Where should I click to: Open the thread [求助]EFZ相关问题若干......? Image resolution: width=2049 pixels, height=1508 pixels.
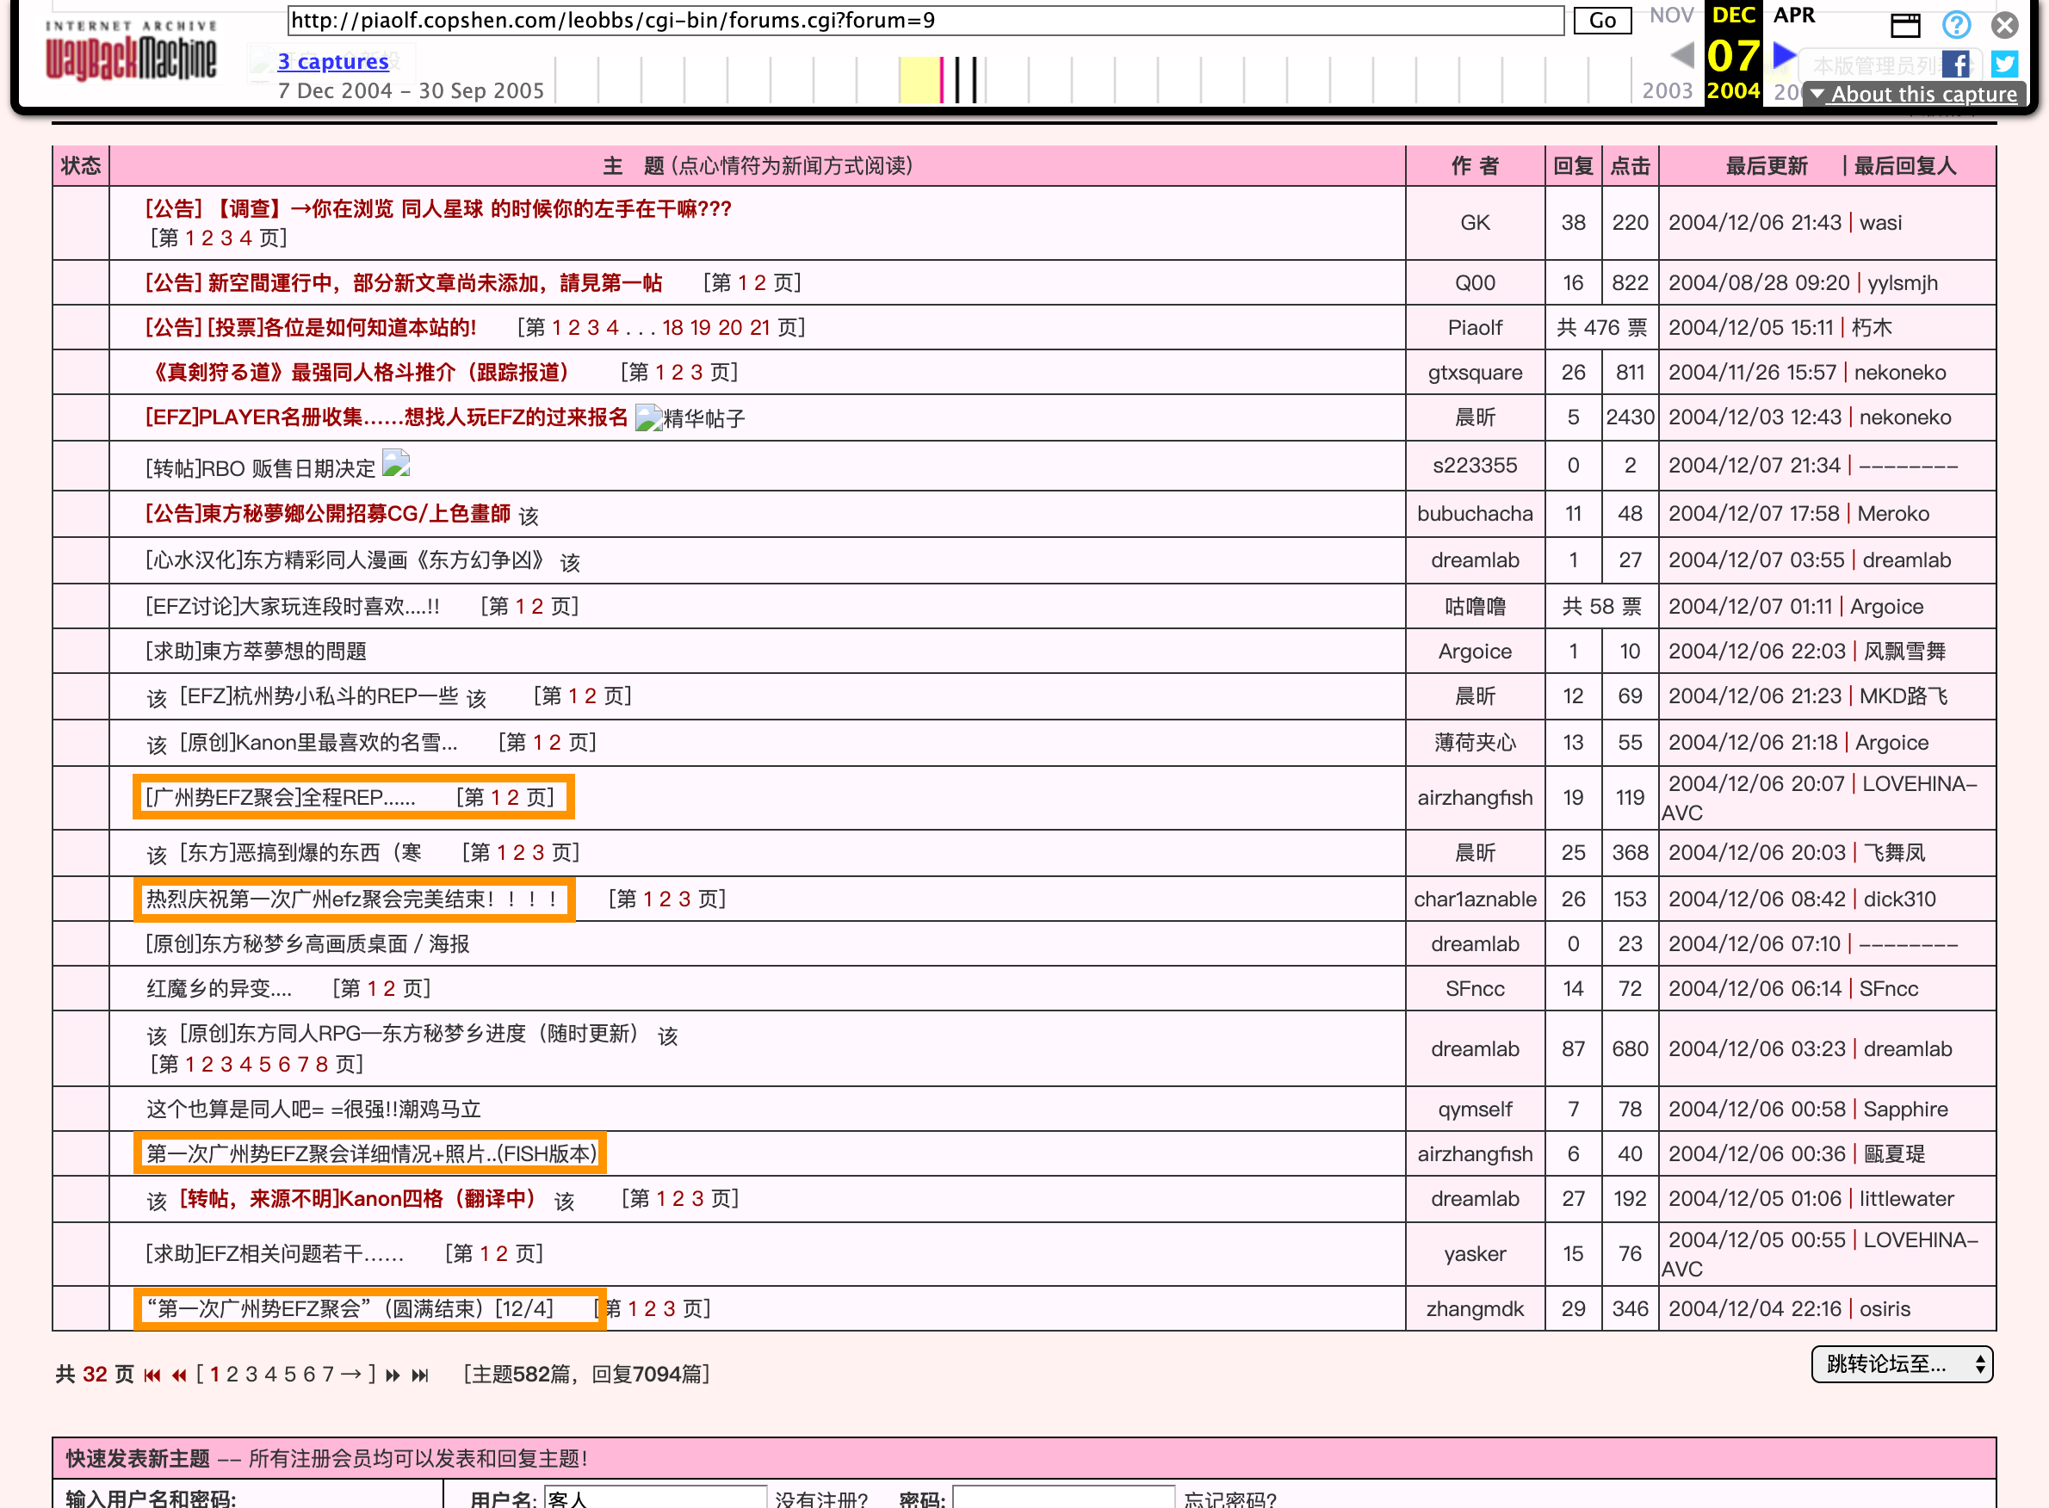(274, 1253)
